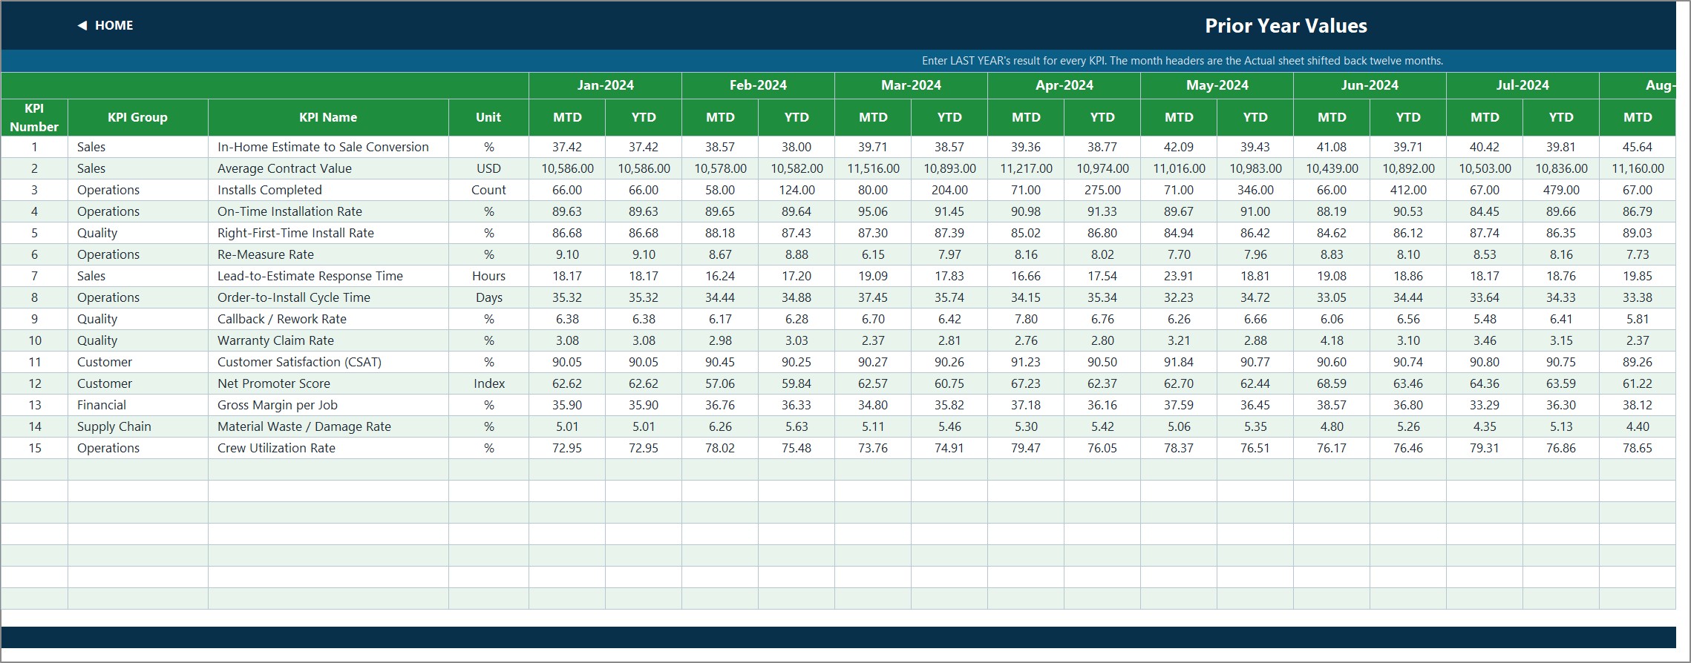The width and height of the screenshot is (1691, 663).
Task: Select cell Callback / Rework Rate
Action: (328, 319)
